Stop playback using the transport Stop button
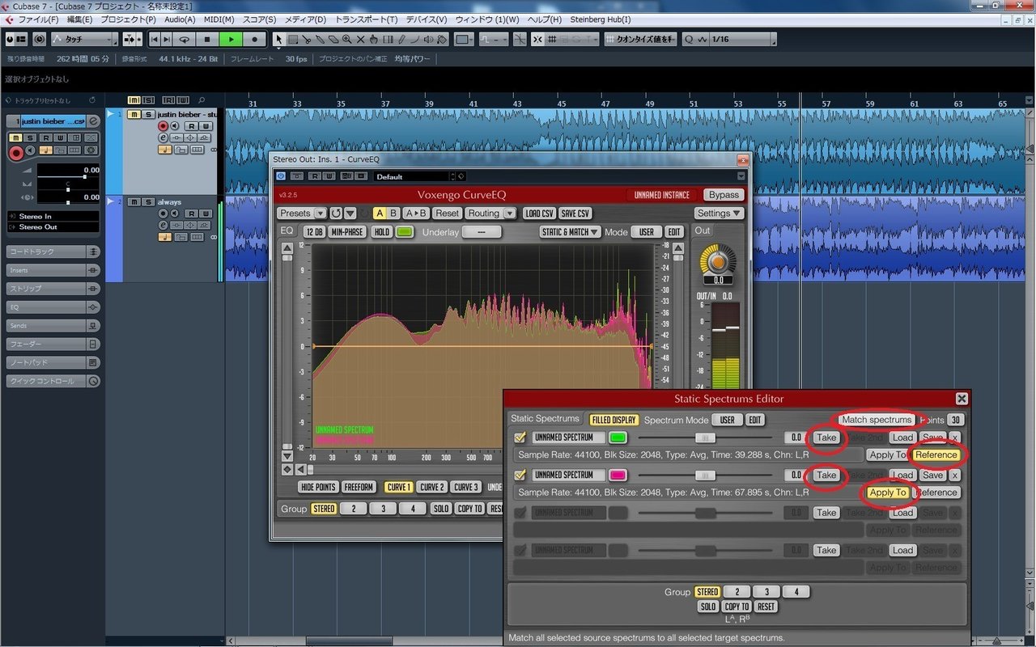 click(x=207, y=39)
